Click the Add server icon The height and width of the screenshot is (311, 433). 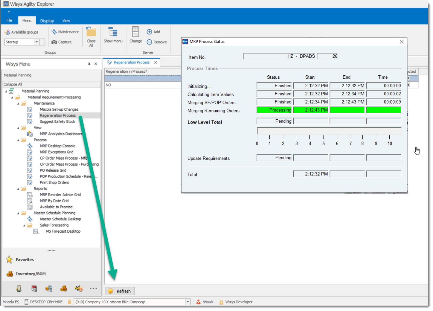[149, 32]
